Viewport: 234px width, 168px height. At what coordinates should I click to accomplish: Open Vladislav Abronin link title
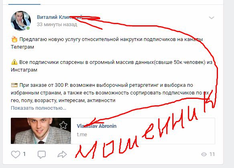coord(97,126)
